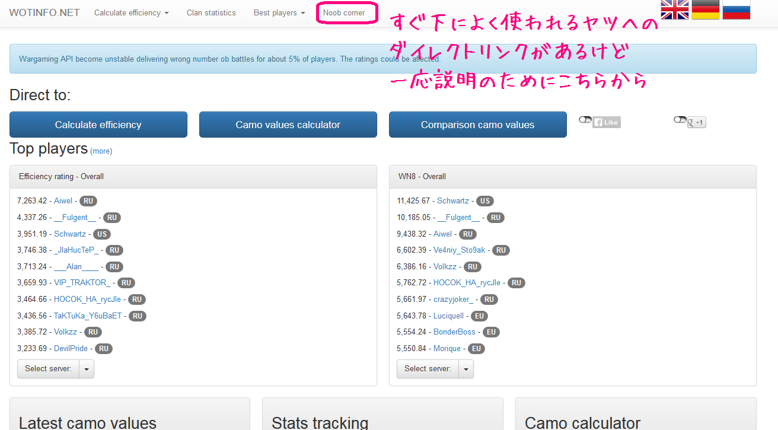
Task: Open Volkzz profile in WN8 list
Action: (445, 267)
